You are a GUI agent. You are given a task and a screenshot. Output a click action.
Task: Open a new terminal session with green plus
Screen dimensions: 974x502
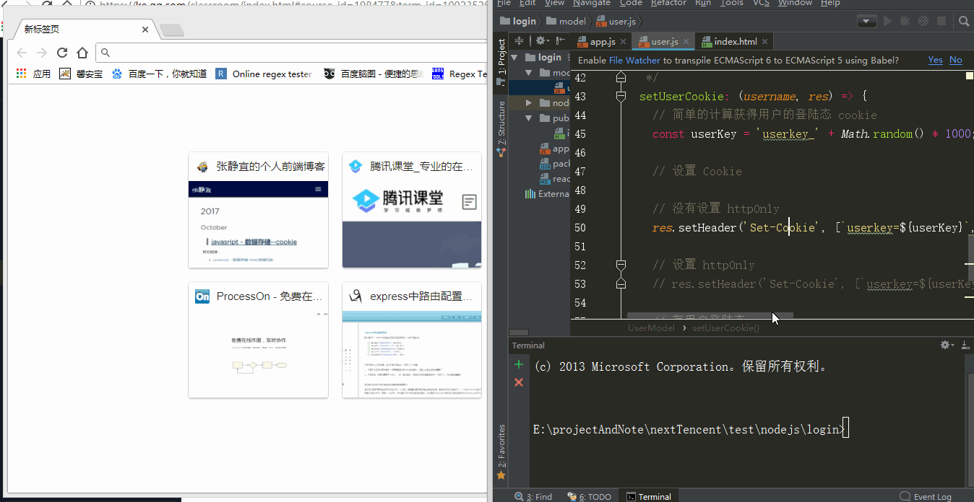[x=518, y=364]
